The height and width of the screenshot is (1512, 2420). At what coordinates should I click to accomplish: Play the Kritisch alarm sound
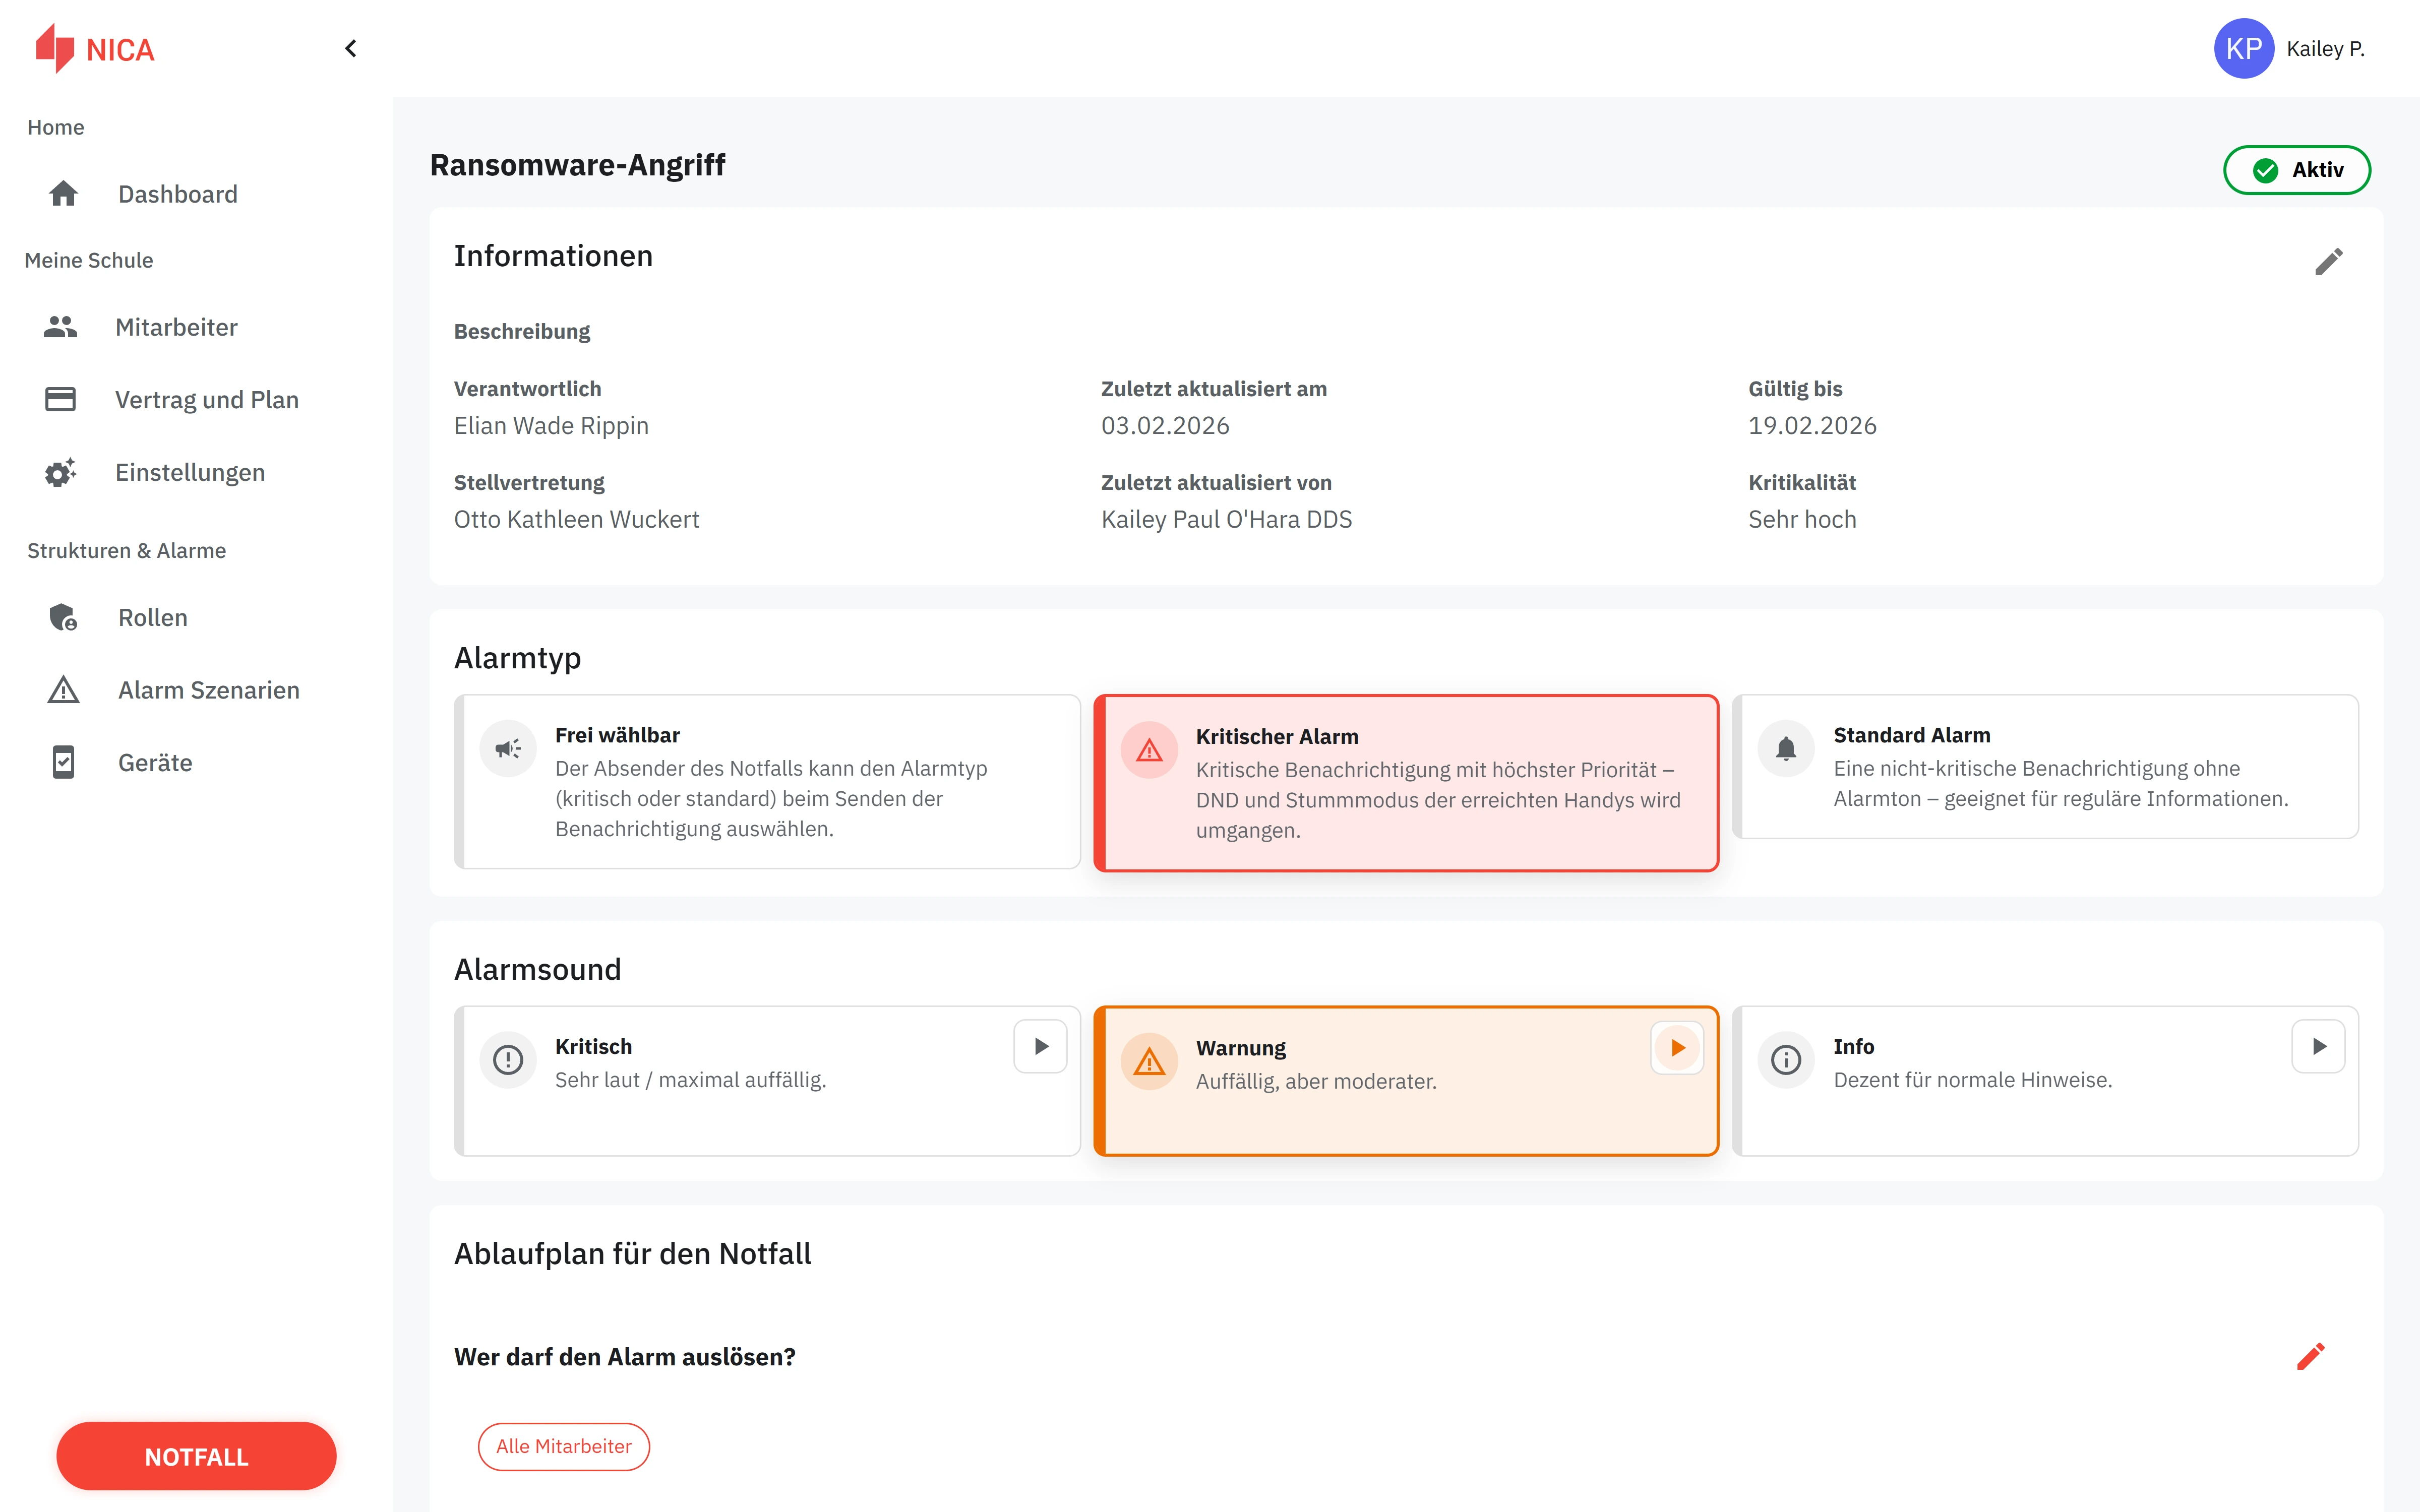[x=1040, y=1046]
